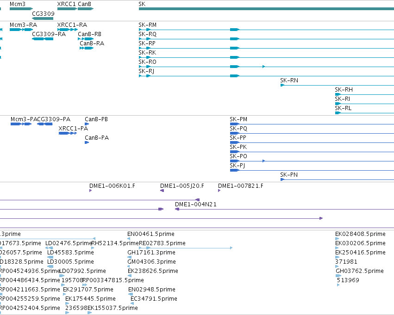The height and width of the screenshot is (315, 394).
Task: Click the SK-RH transcript label
Action: (344, 90)
